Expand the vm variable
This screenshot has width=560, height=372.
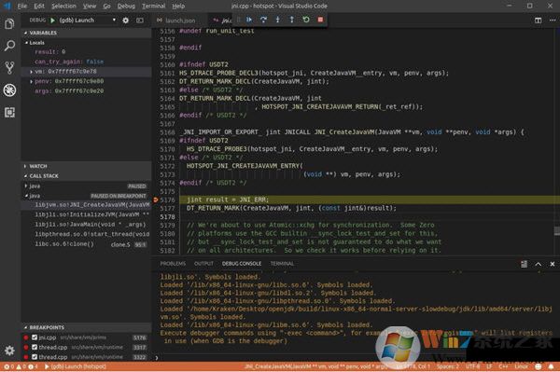(31, 72)
